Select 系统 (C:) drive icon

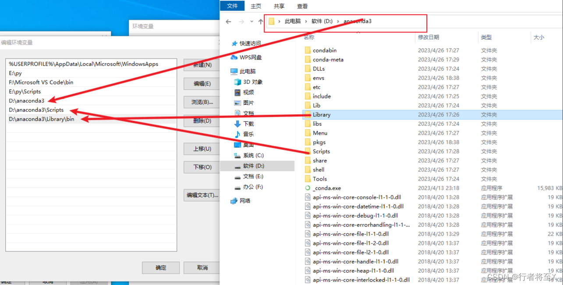pyautogui.click(x=237, y=156)
